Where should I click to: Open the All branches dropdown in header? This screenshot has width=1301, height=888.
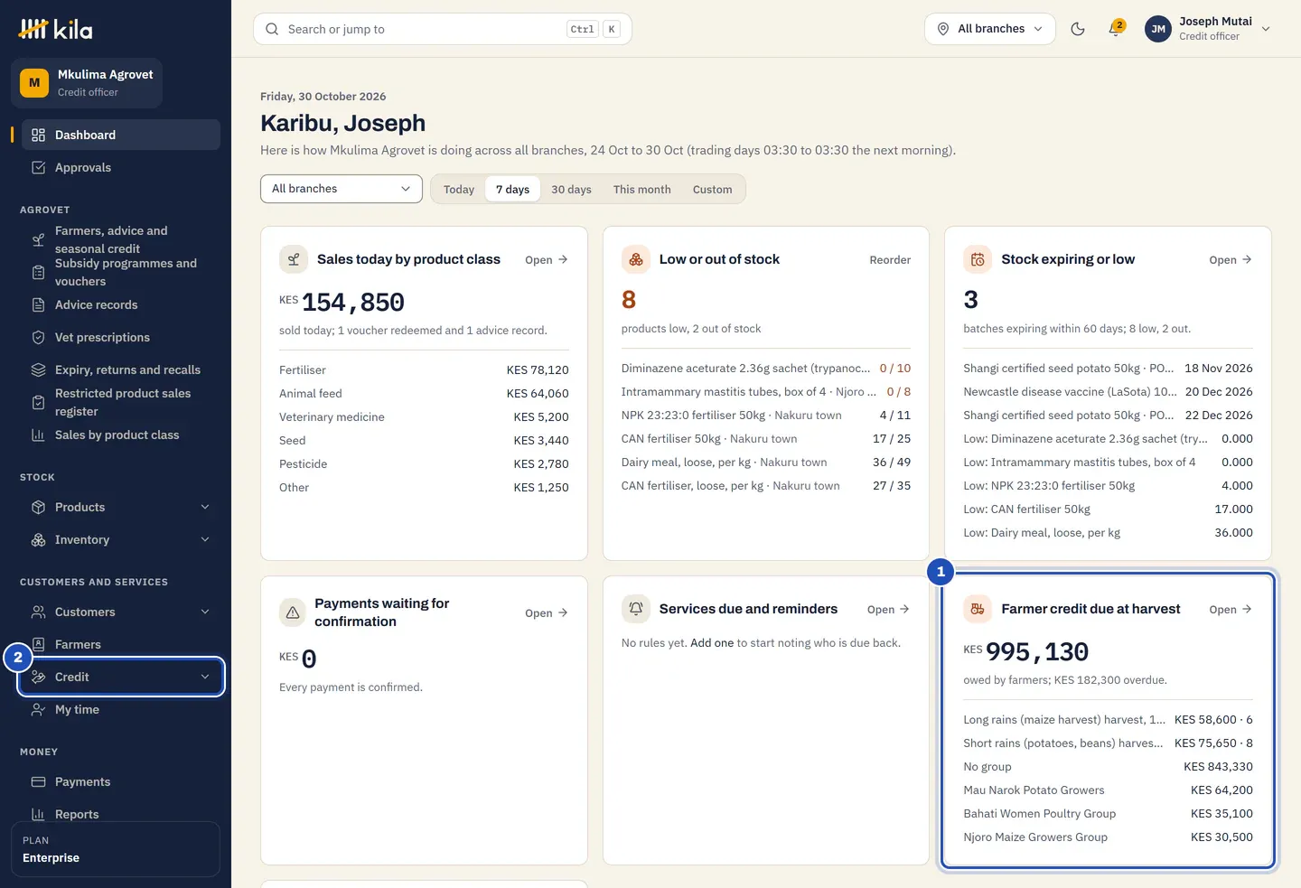pyautogui.click(x=990, y=29)
